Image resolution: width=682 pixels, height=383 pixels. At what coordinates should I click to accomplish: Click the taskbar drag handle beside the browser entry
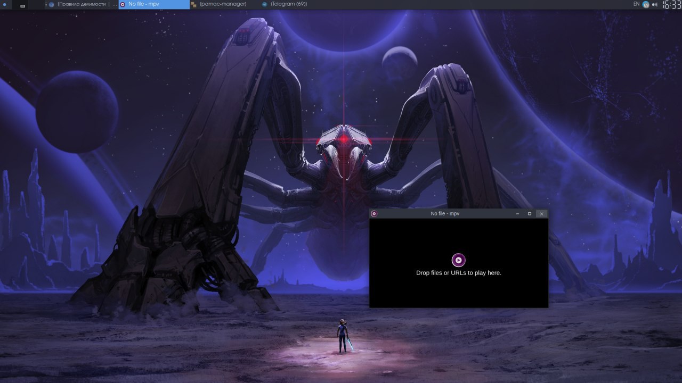coord(46,4)
